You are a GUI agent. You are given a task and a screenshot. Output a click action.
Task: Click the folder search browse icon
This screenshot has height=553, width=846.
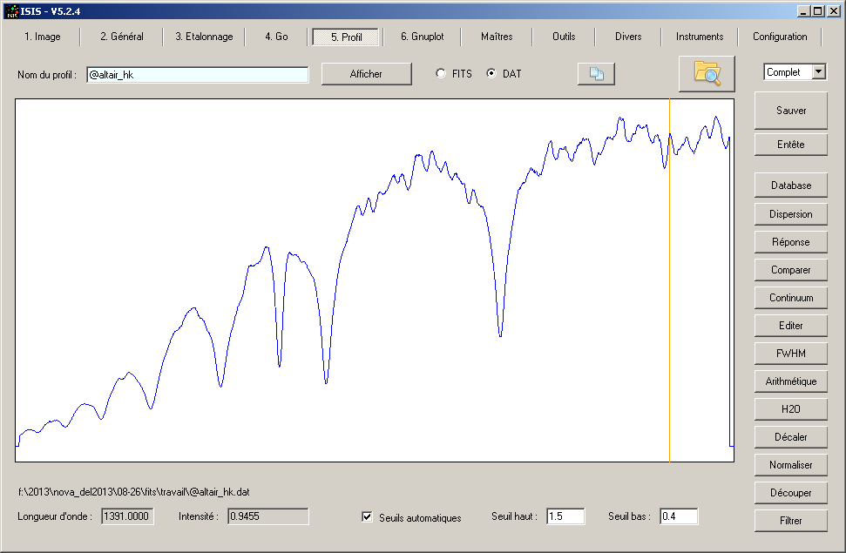707,73
